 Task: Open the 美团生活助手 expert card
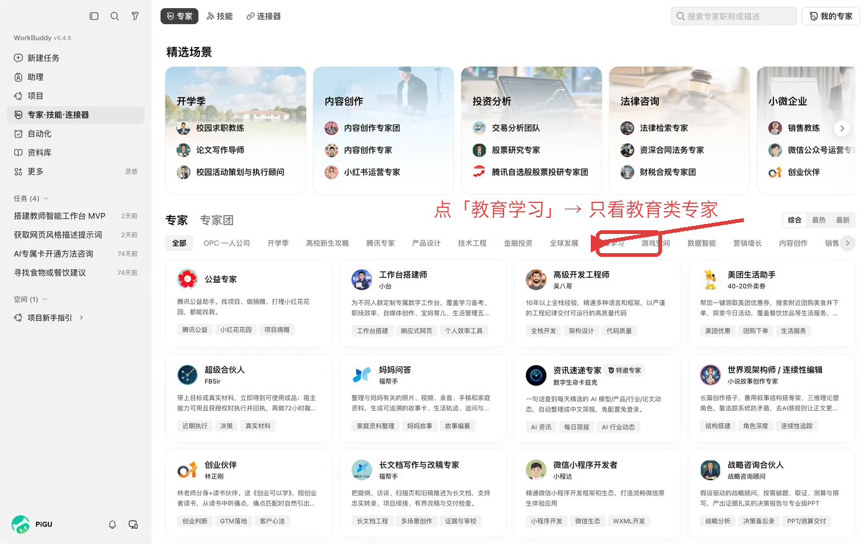point(772,303)
